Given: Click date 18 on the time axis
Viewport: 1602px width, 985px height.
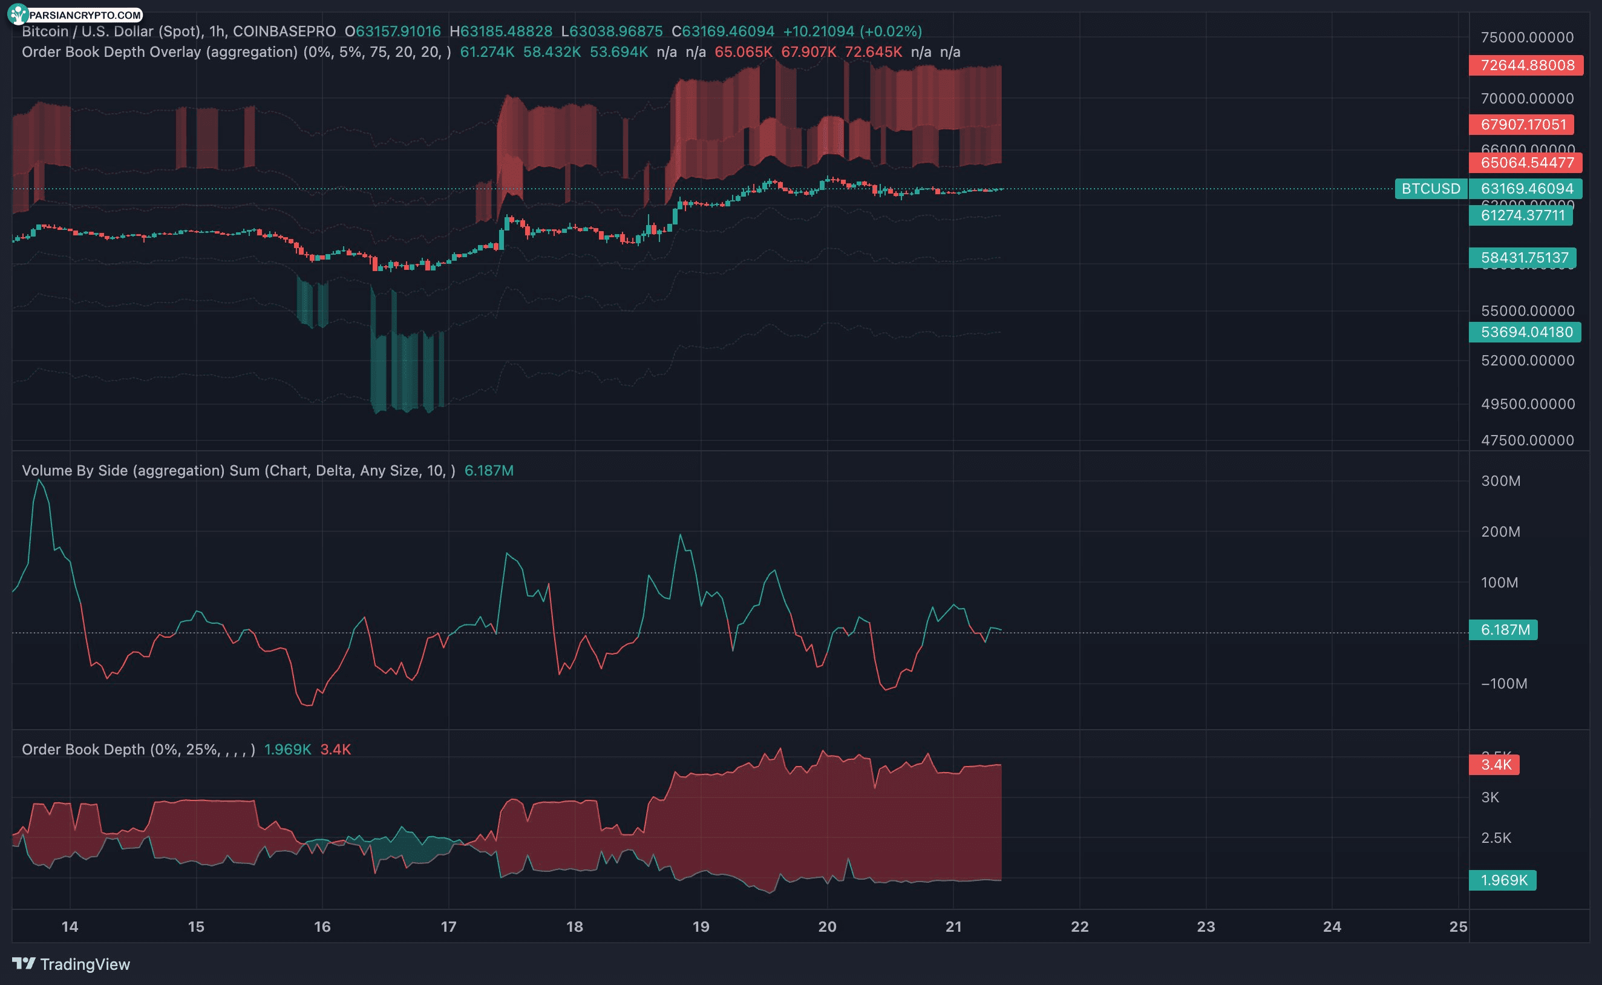Looking at the screenshot, I should (x=574, y=927).
